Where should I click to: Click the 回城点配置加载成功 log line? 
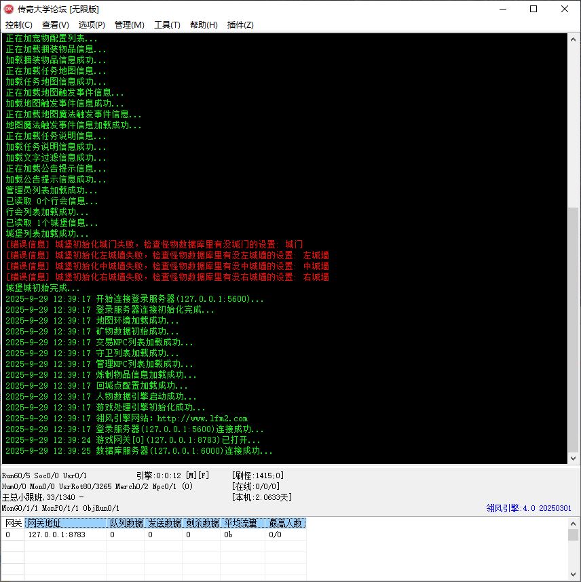(x=96, y=386)
